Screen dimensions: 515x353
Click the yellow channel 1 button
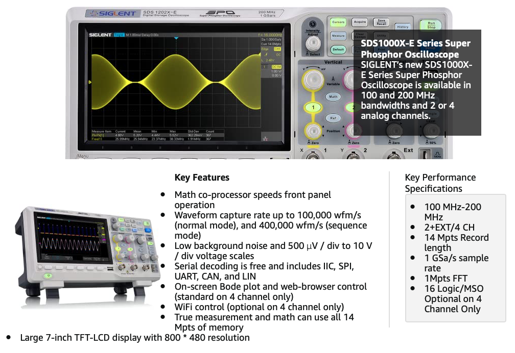coord(313,107)
